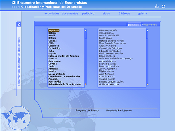Switch to the resúmenes tab
175x131 pixels.
[150, 25]
